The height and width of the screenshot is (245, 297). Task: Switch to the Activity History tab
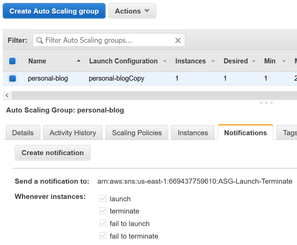click(73, 132)
